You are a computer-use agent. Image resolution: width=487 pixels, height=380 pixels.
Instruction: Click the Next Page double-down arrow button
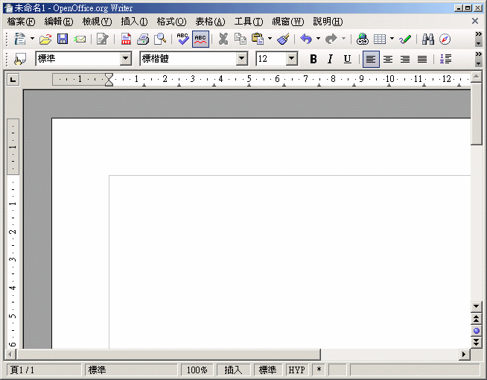point(476,343)
